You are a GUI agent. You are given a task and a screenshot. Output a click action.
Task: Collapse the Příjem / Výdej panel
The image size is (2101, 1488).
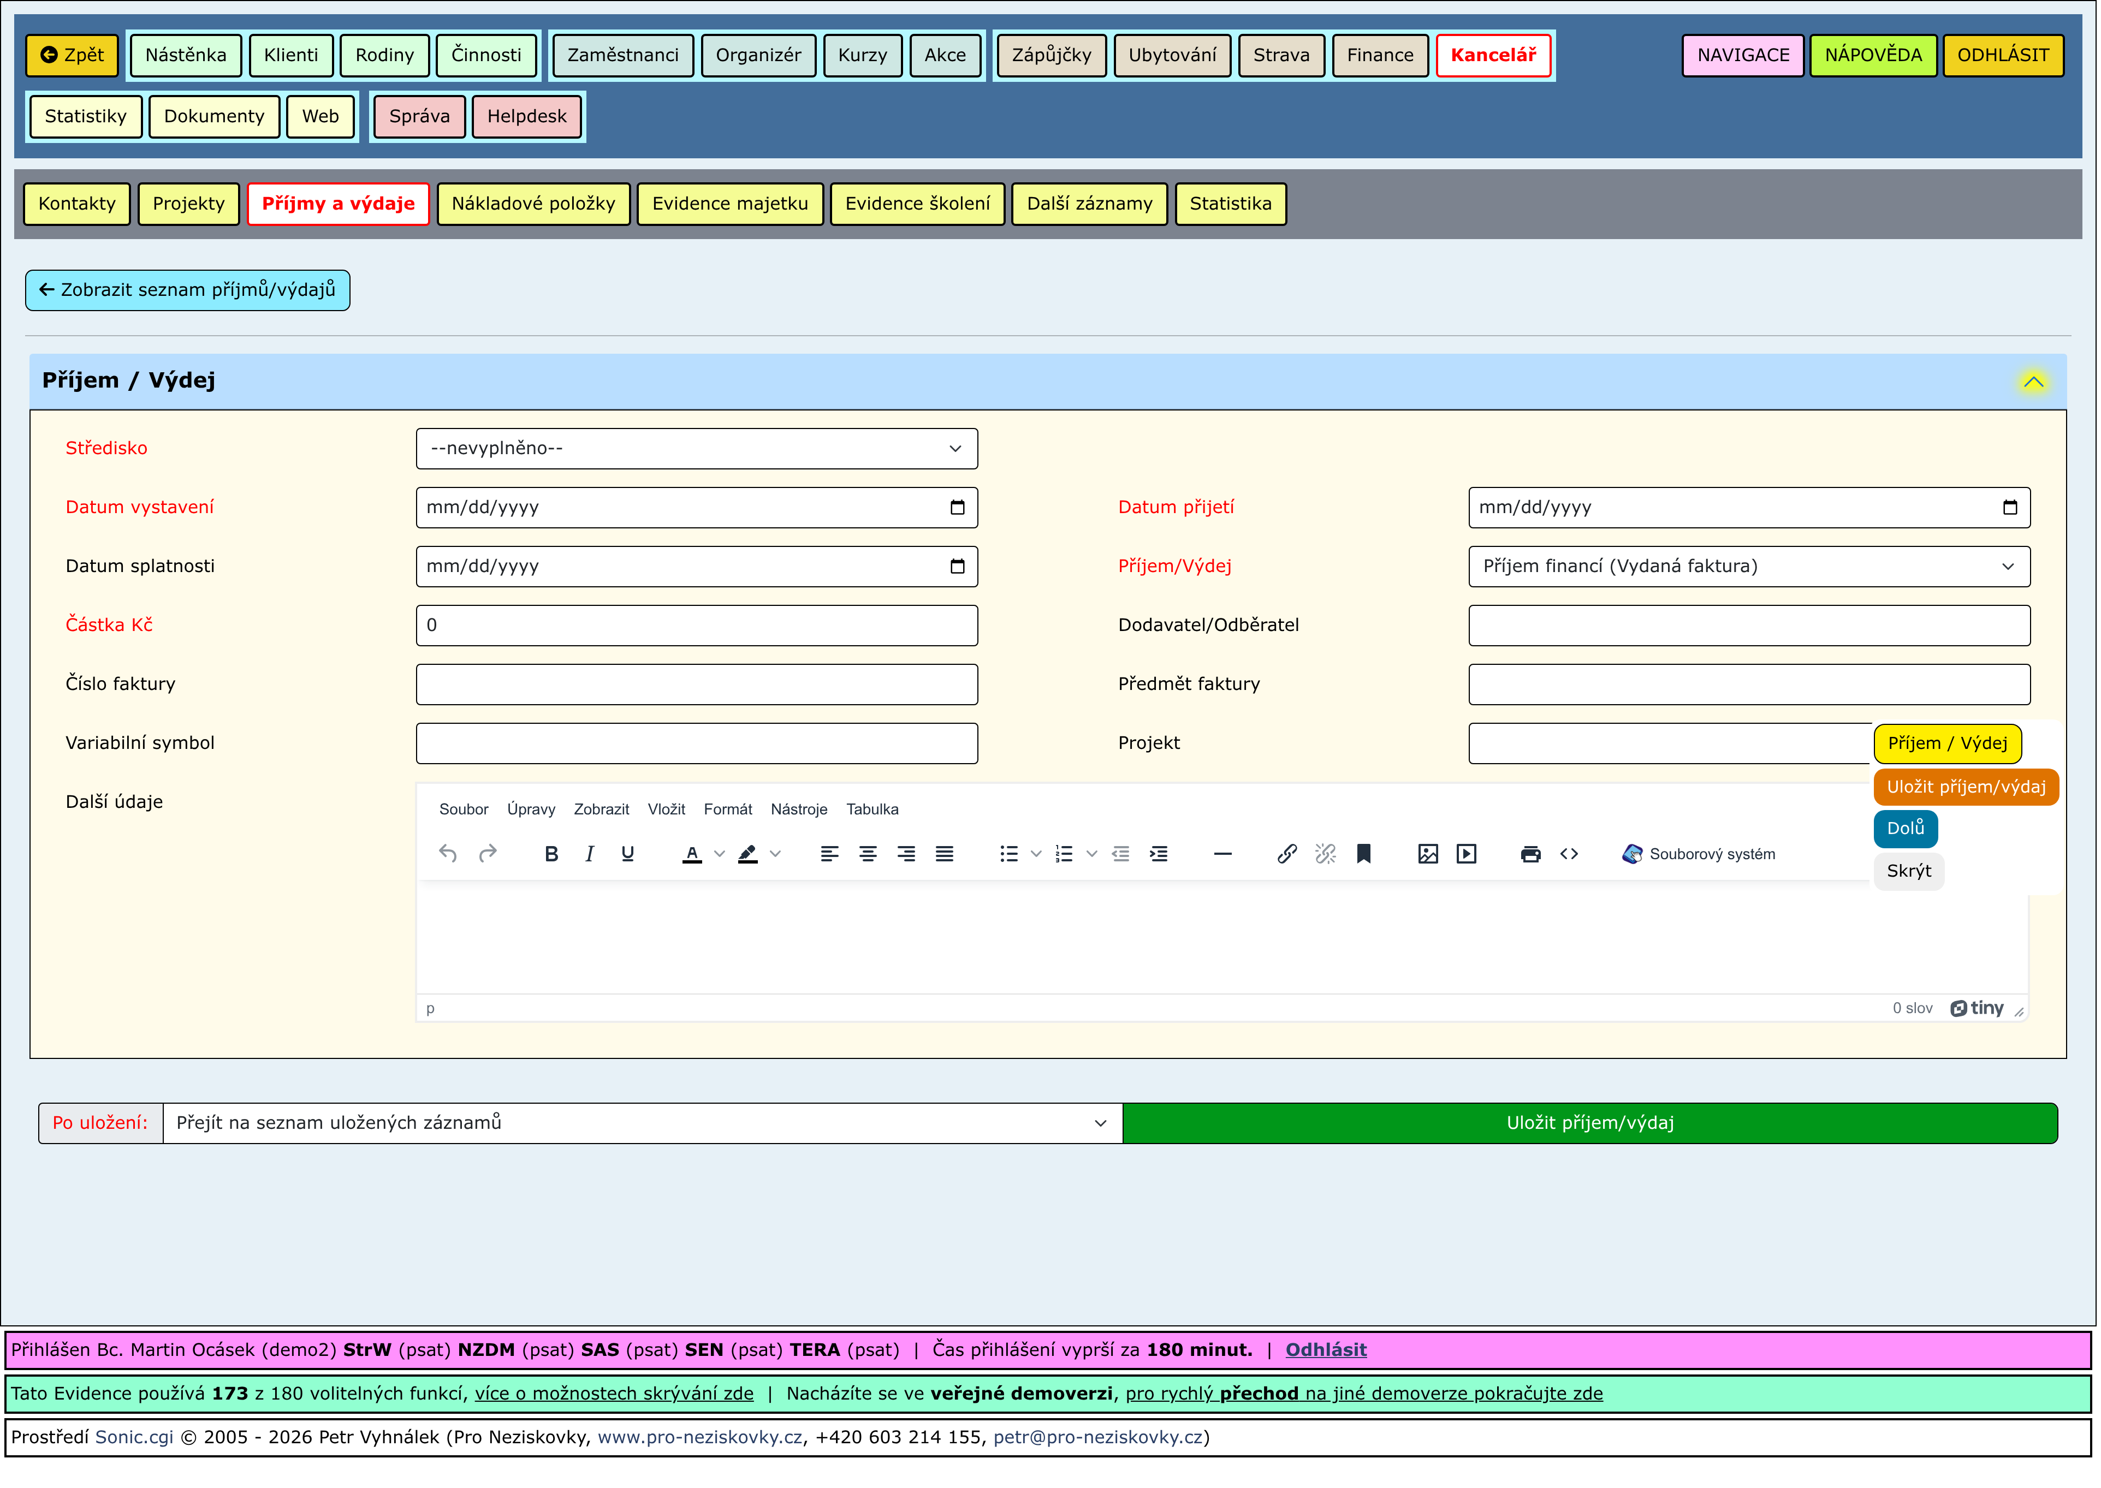tap(2035, 382)
